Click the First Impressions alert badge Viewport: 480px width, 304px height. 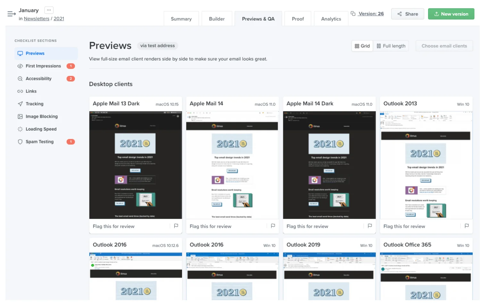pos(71,66)
